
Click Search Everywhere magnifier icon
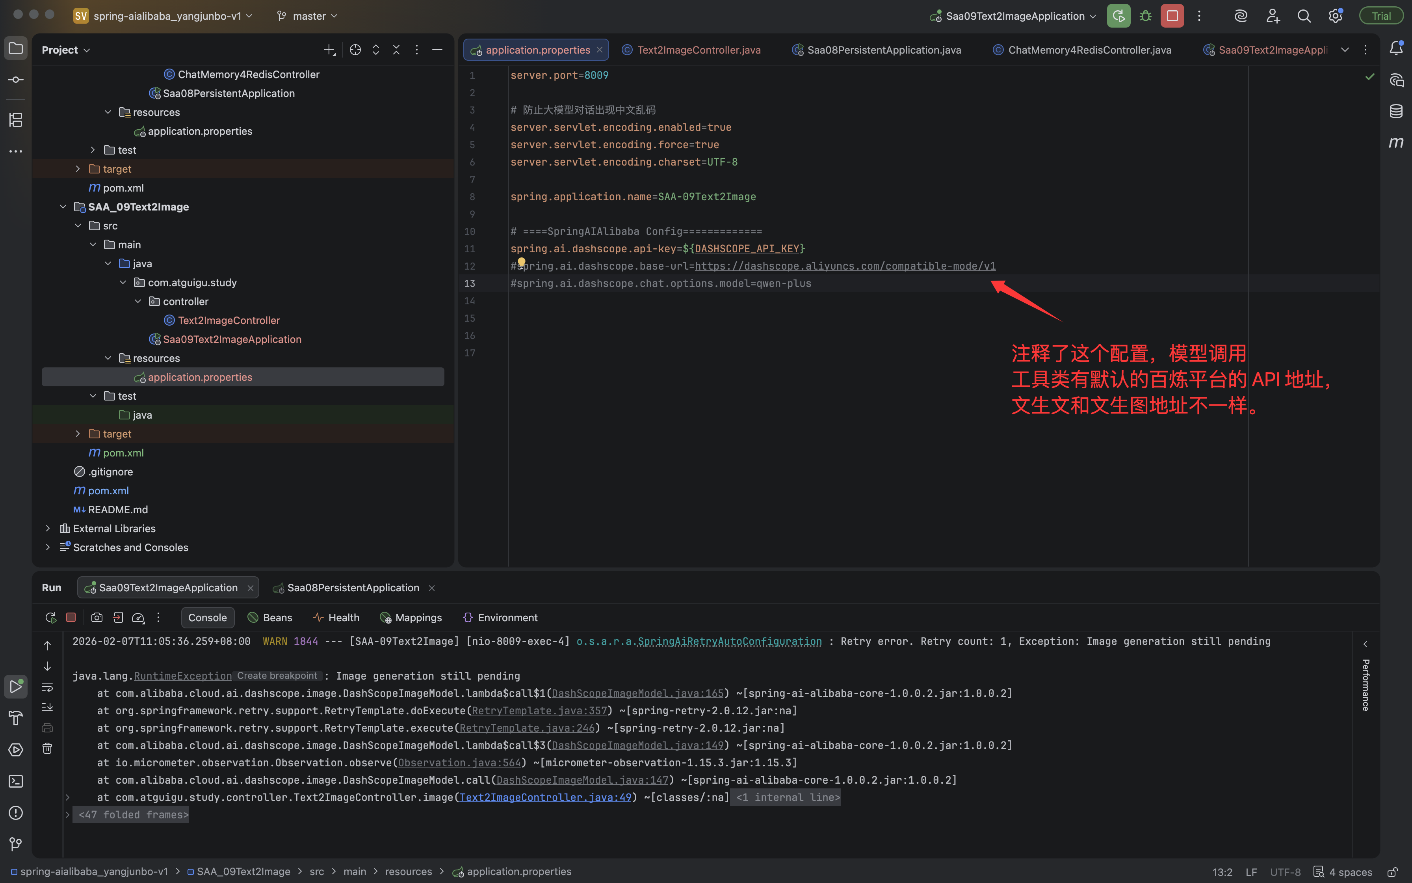[x=1304, y=16]
